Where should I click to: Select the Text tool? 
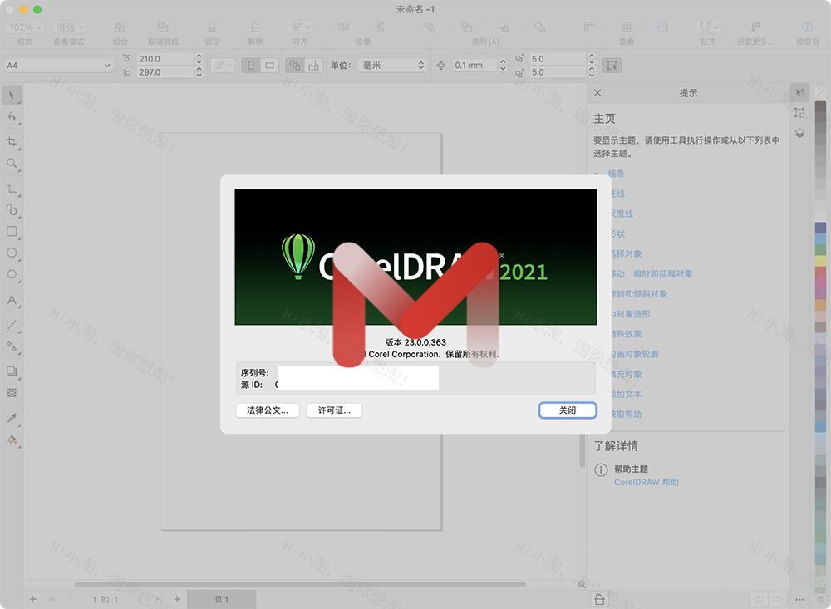coord(12,302)
